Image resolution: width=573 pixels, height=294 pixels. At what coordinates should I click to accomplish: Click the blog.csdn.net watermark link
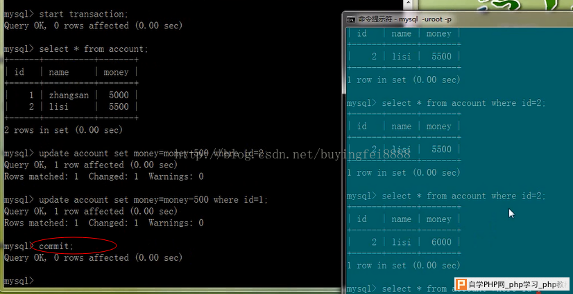(x=292, y=154)
